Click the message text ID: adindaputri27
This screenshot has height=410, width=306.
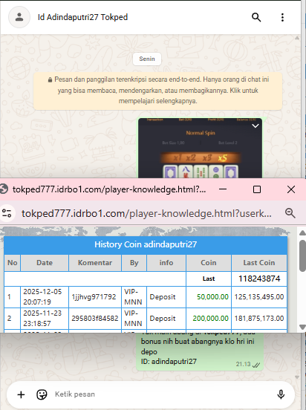click(169, 362)
